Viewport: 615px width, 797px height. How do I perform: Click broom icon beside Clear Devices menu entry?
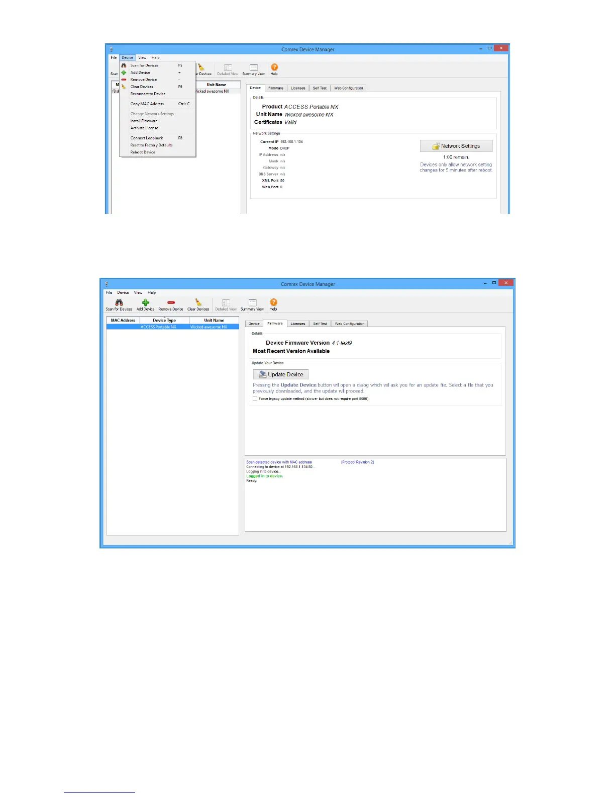click(x=124, y=87)
